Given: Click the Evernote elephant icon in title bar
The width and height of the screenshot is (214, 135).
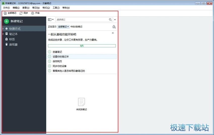Looking at the screenshot, I should pyautogui.click(x=3, y=3).
